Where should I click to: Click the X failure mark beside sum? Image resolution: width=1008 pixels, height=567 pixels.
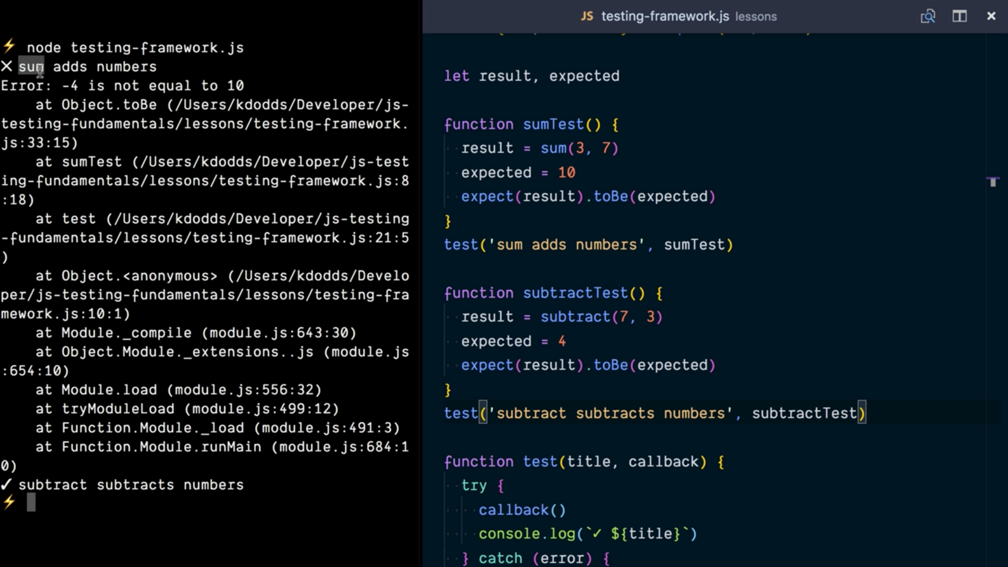pyautogui.click(x=7, y=66)
